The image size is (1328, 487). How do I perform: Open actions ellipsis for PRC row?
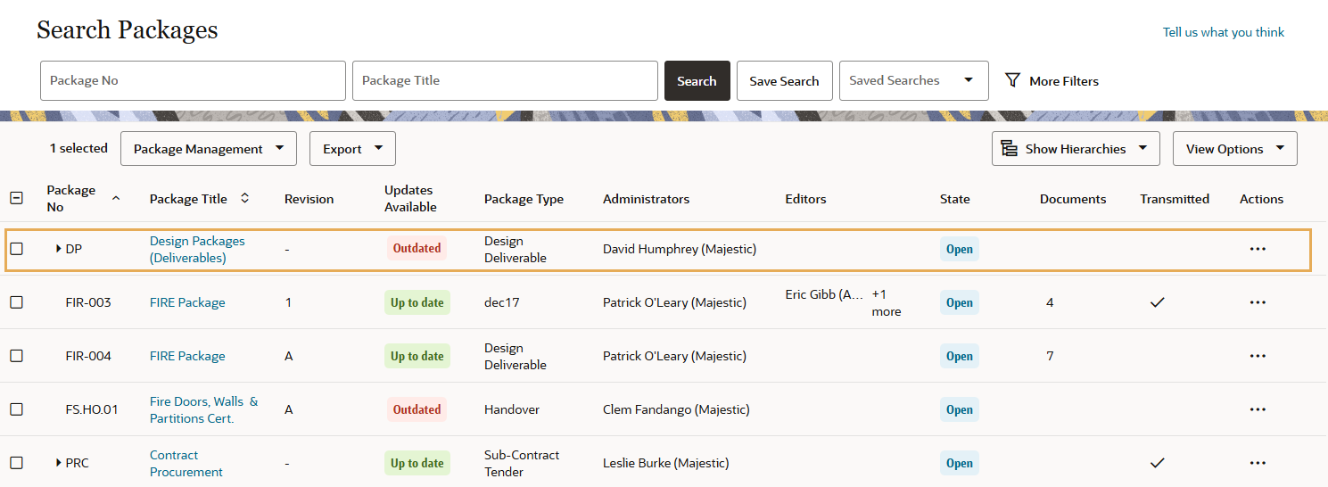pos(1258,463)
